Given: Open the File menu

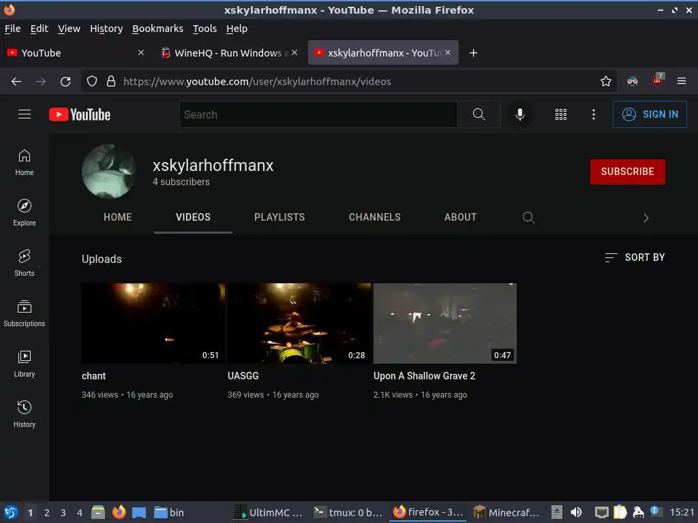Looking at the screenshot, I should click(12, 29).
